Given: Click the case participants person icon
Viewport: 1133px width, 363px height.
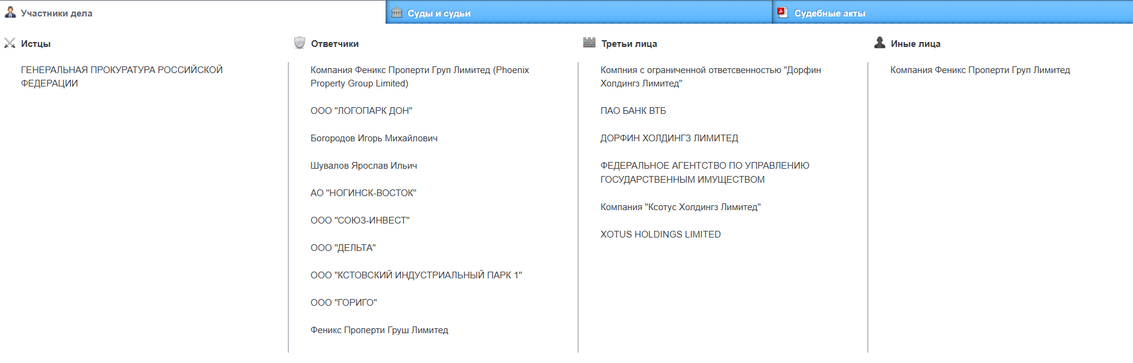Looking at the screenshot, I should [10, 12].
